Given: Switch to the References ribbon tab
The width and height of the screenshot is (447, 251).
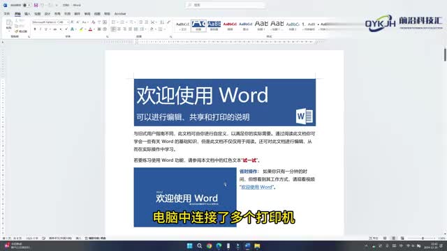Looking at the screenshot, I should (x=67, y=14).
